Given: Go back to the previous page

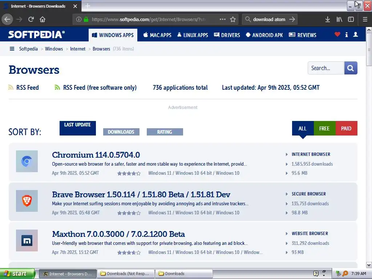Looking at the screenshot, I should click(x=7, y=19).
